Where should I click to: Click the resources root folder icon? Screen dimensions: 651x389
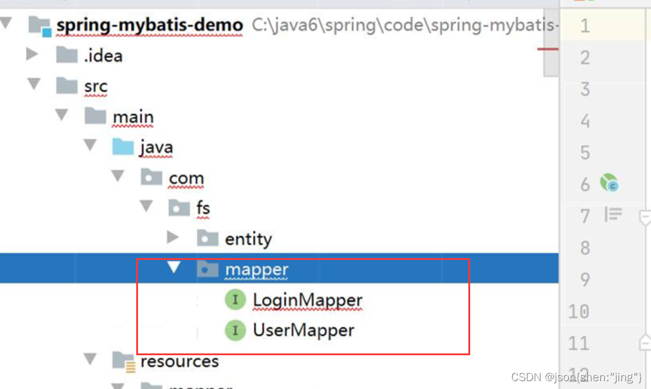click(124, 362)
